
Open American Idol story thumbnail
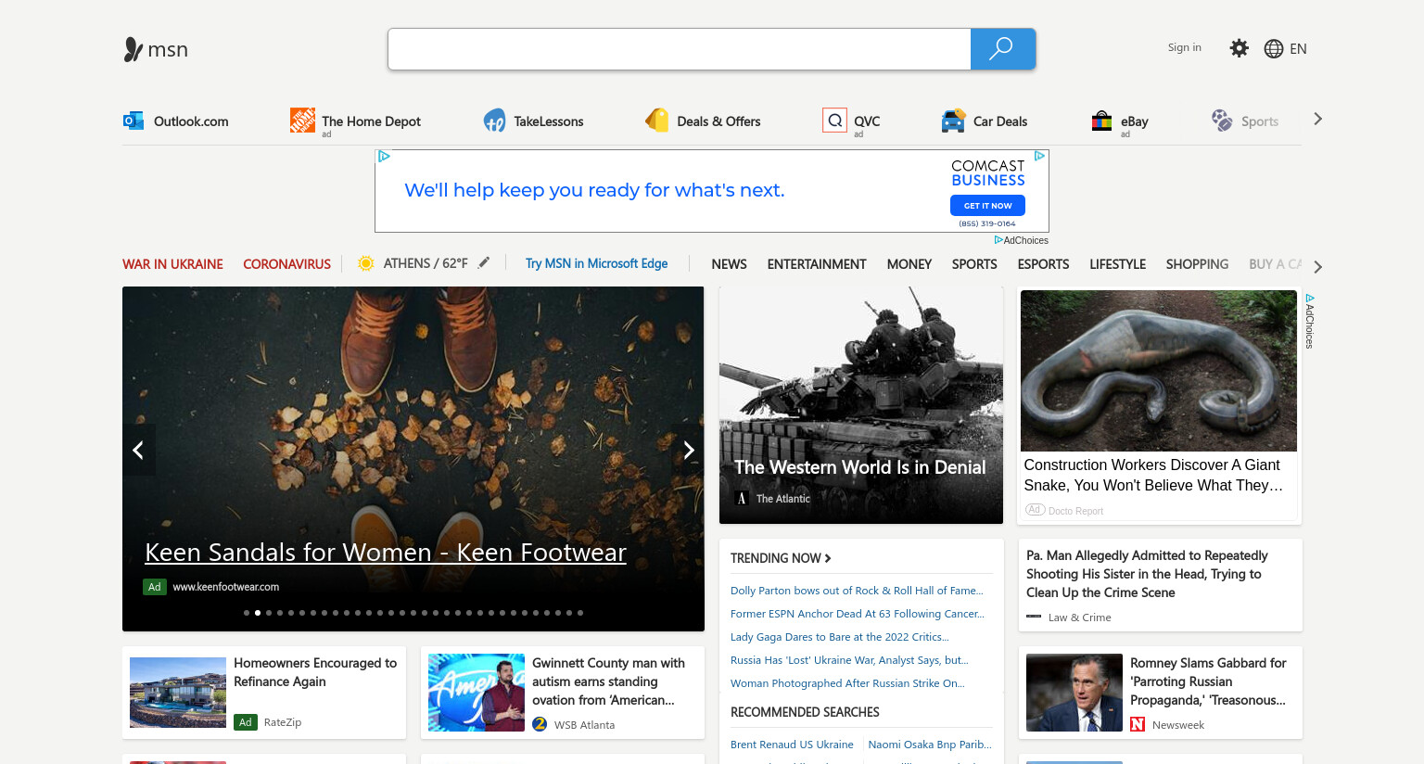pyautogui.click(x=477, y=693)
